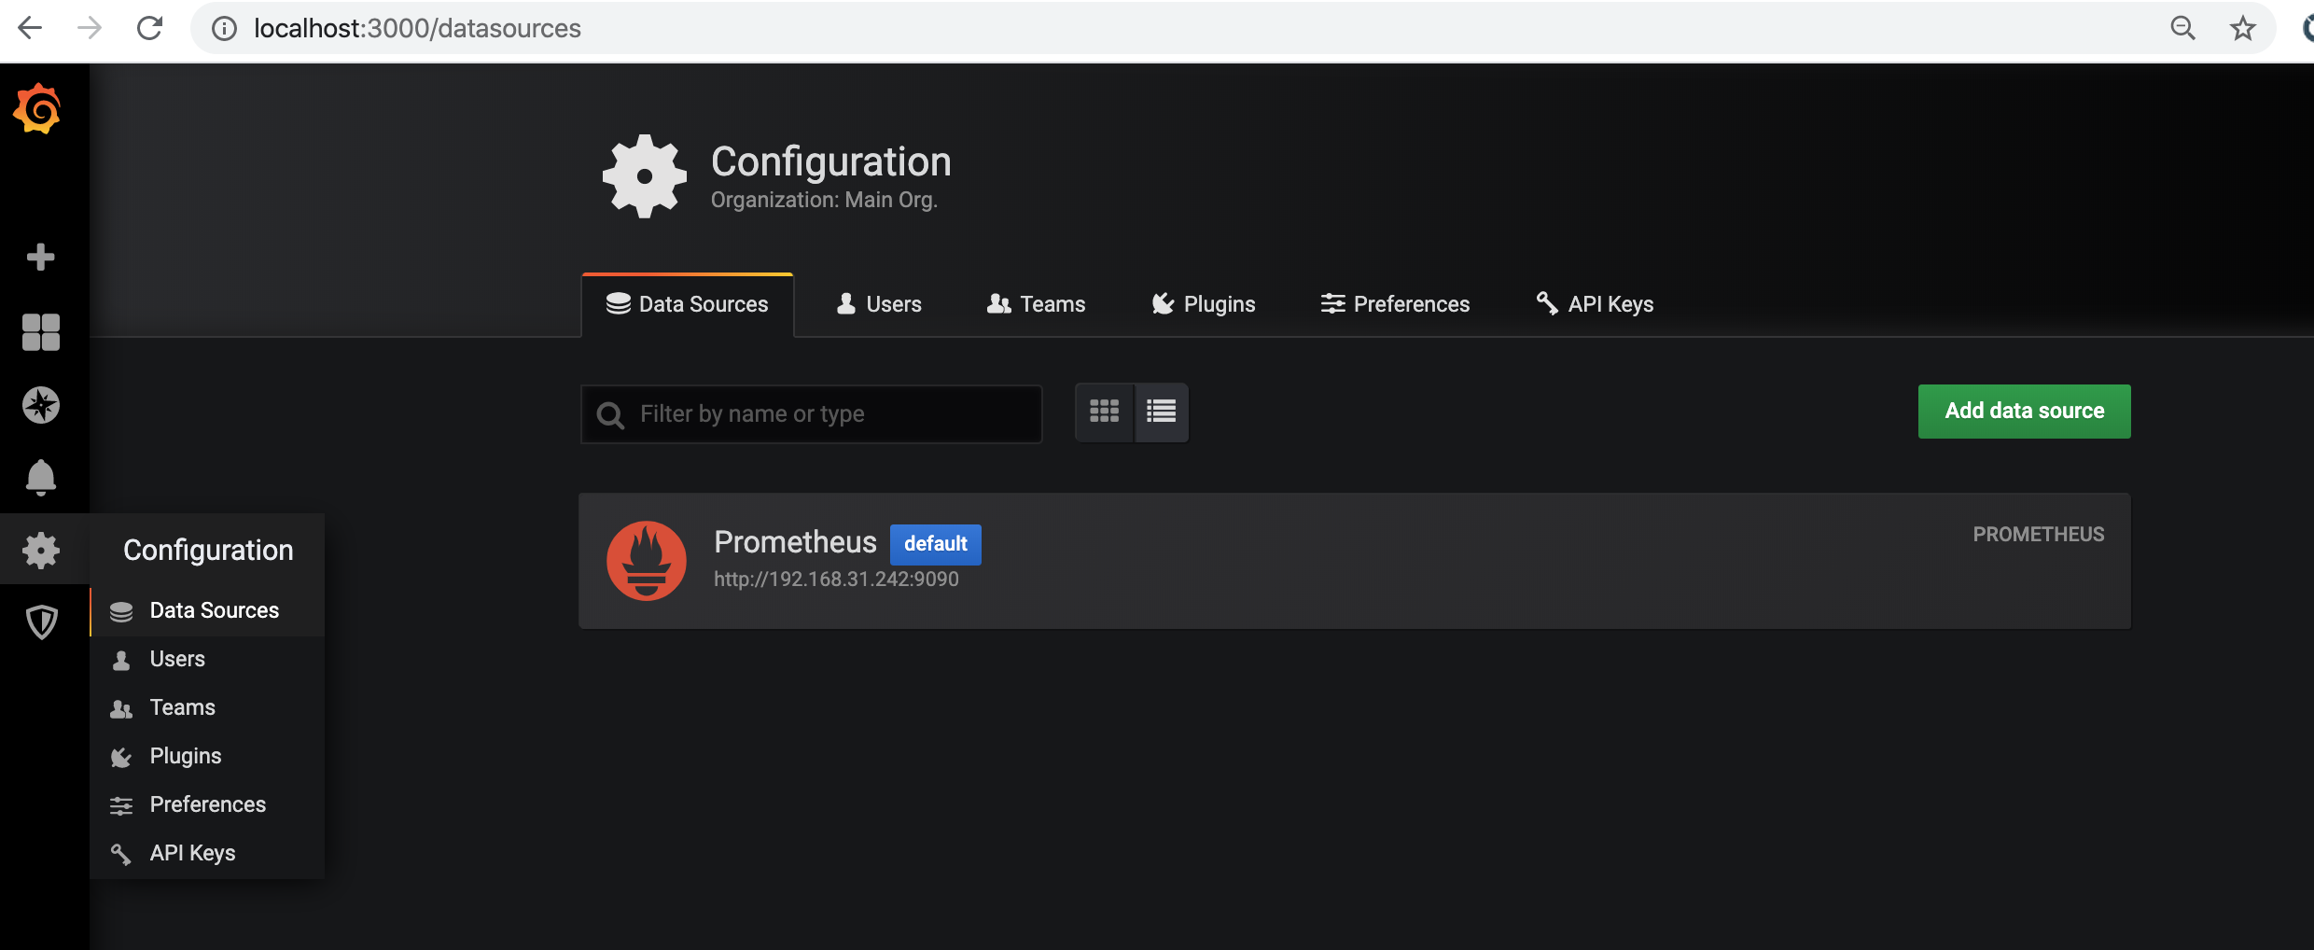The height and width of the screenshot is (950, 2314).
Task: Open the Preferences tab
Action: (1395, 304)
